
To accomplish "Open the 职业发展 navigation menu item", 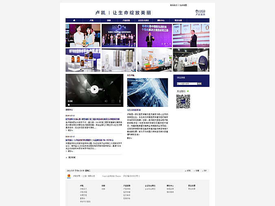I will coord(178,20).
